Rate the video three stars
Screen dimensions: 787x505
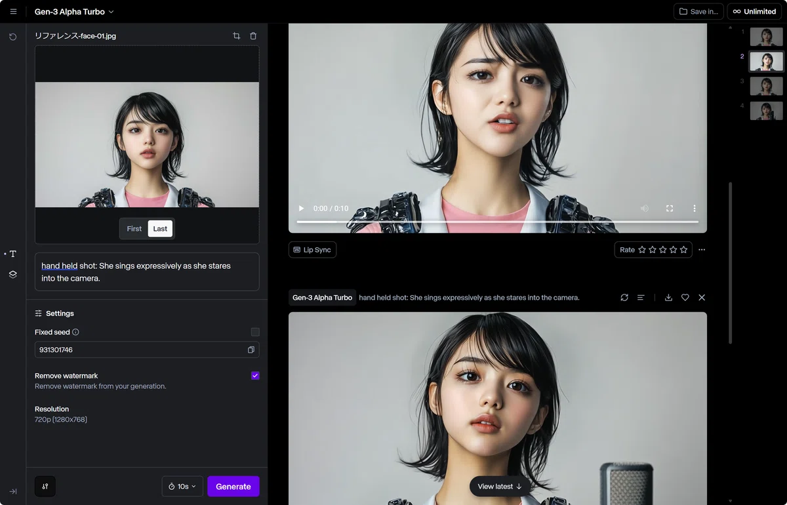pyautogui.click(x=663, y=250)
